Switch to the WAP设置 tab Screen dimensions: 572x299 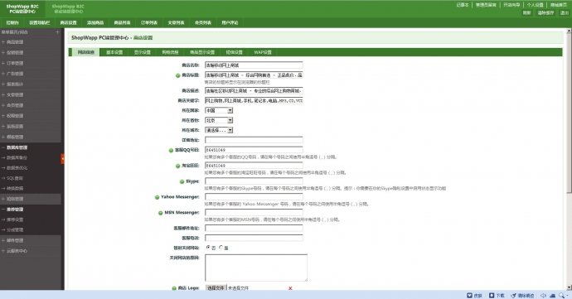pyautogui.click(x=263, y=52)
